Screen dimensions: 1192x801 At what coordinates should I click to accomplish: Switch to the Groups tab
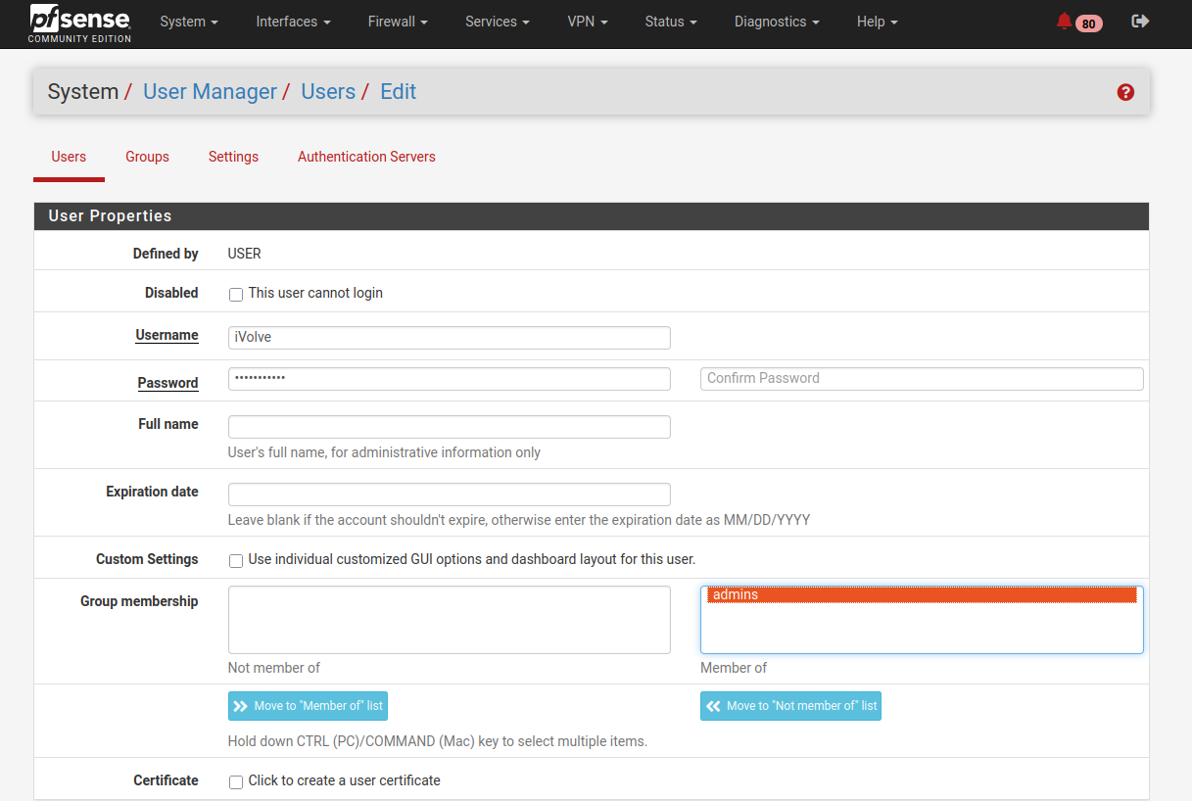147,157
